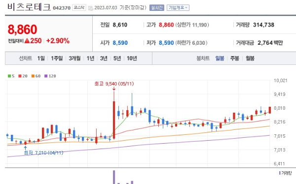The image size is (296, 184).
Task: Select the 1년 line chart tab
Action: click(90, 59)
